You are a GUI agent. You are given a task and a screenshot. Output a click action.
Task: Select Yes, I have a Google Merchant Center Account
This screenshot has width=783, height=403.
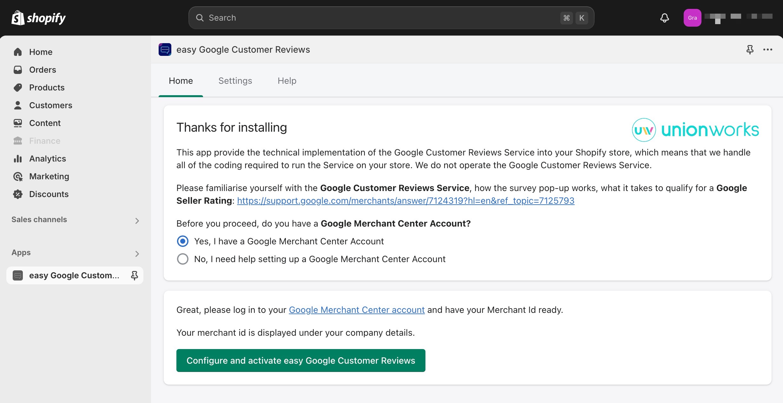(x=182, y=241)
